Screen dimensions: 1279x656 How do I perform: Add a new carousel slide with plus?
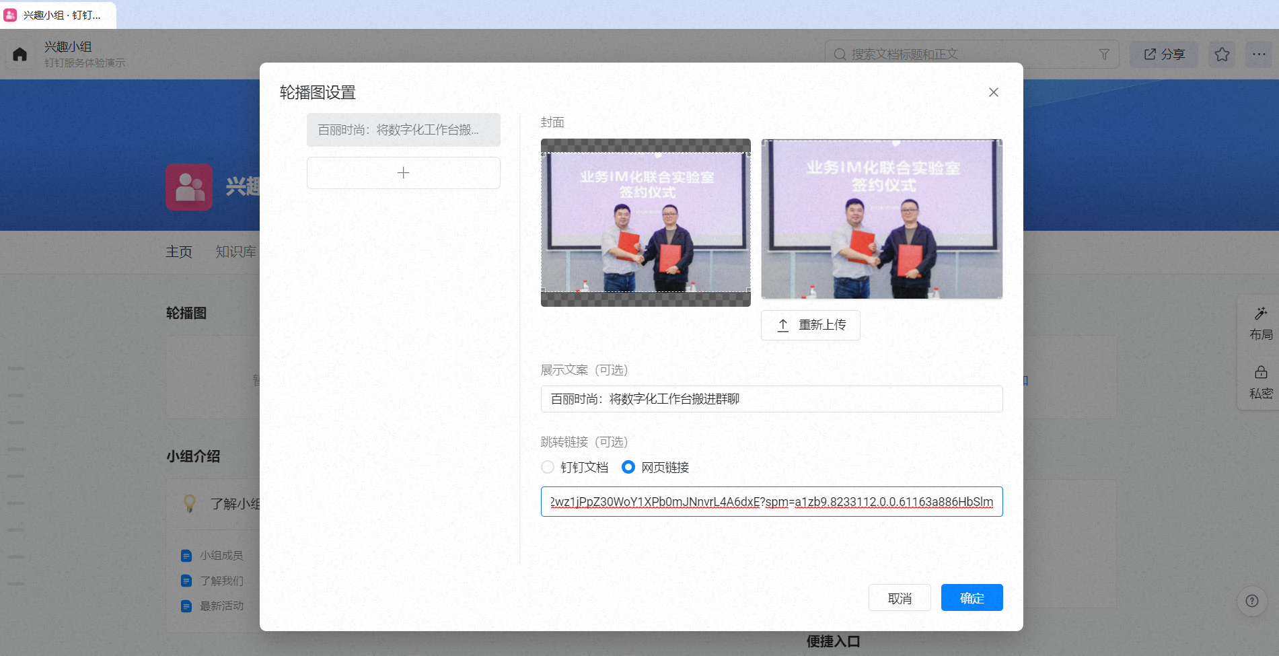pyautogui.click(x=404, y=173)
